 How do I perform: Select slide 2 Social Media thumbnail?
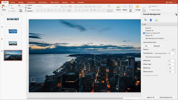tap(13, 31)
